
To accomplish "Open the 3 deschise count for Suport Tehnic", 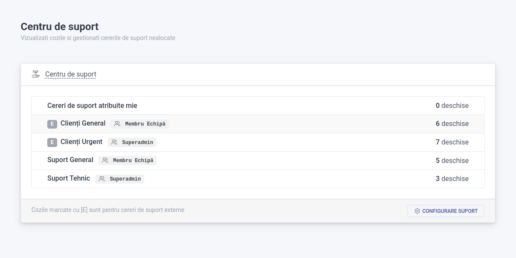I will (x=452, y=178).
